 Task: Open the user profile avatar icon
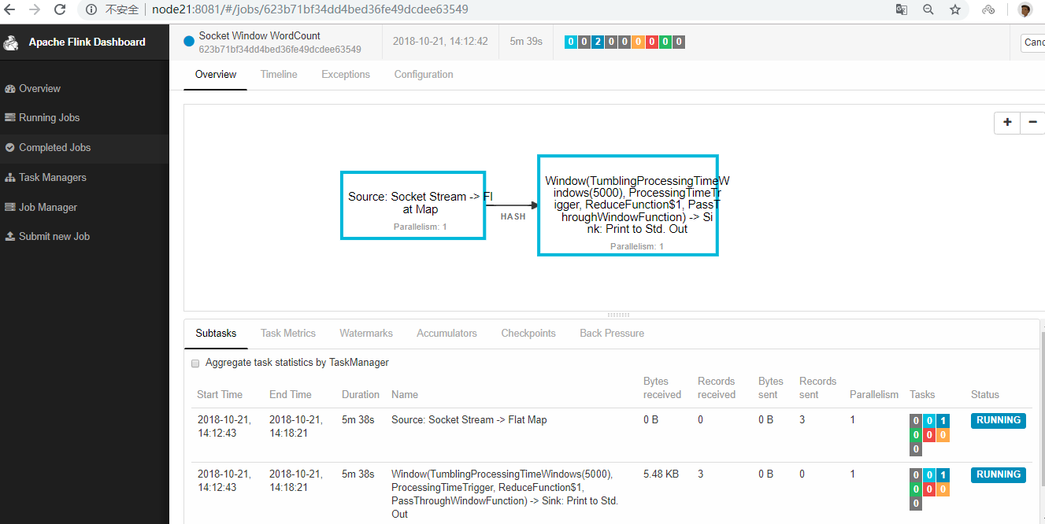(x=1025, y=9)
